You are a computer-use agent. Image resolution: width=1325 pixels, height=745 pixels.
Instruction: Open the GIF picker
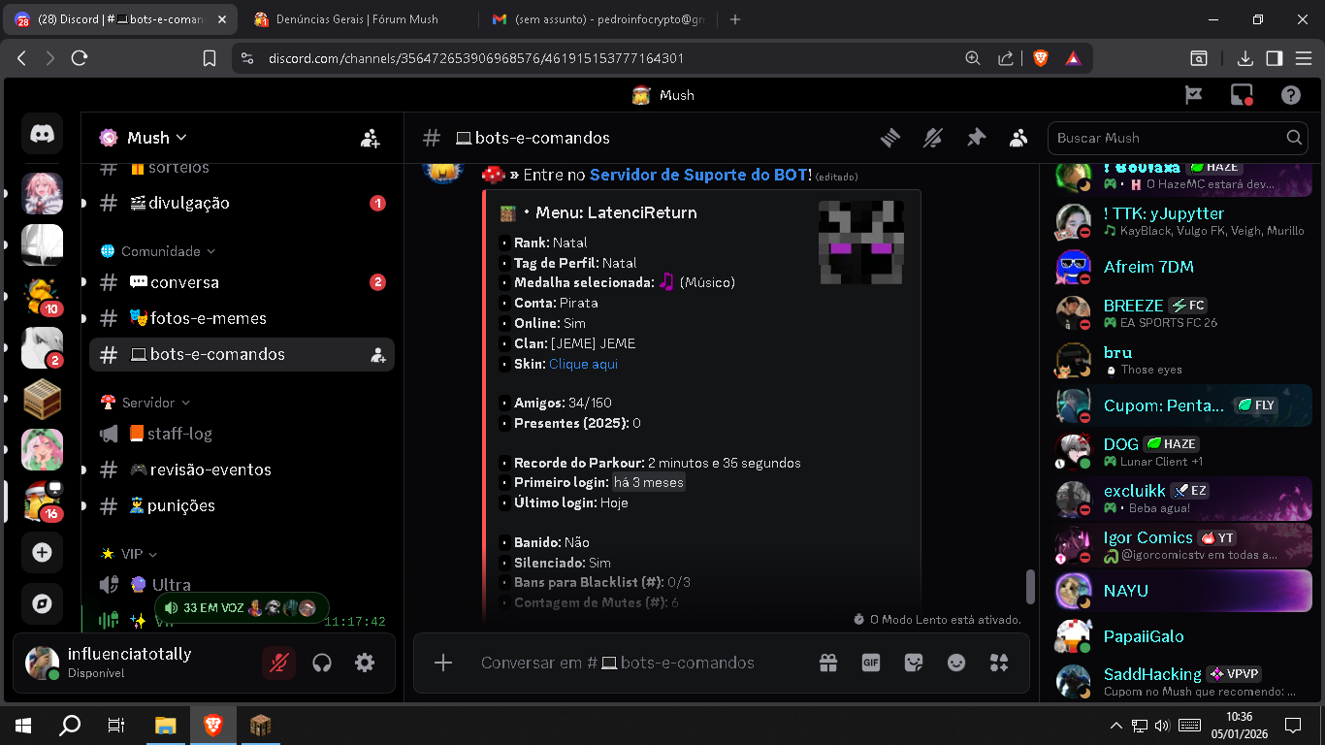[871, 663]
